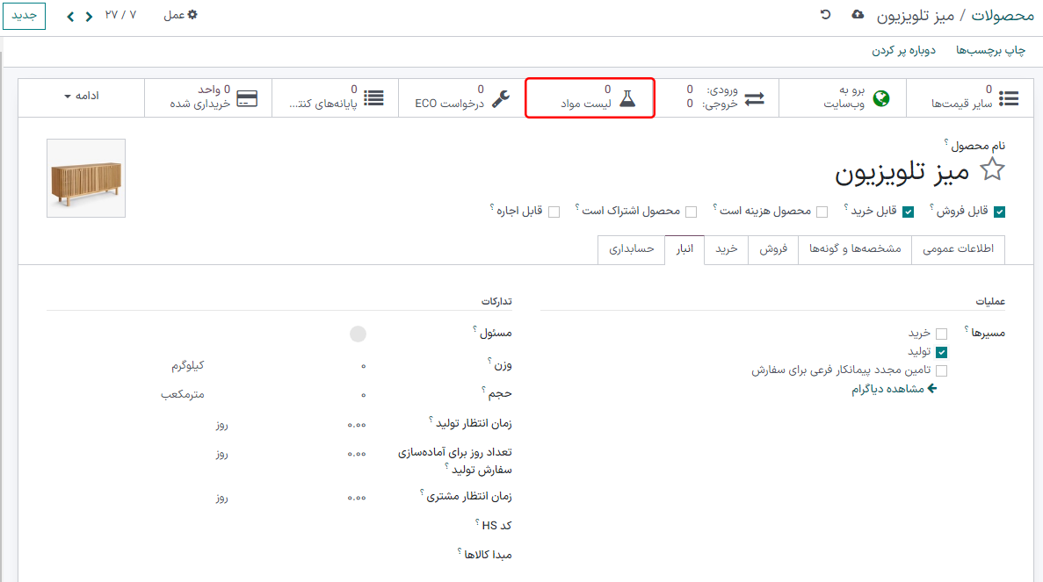Open the حسابداری tab
Screen dimensions: 1043x582
click(x=630, y=249)
